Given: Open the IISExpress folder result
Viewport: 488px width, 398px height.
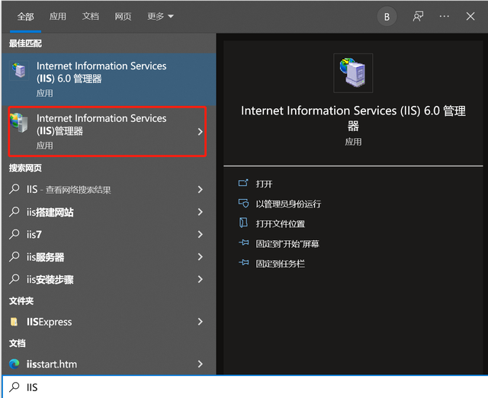Looking at the screenshot, I should coord(108,322).
